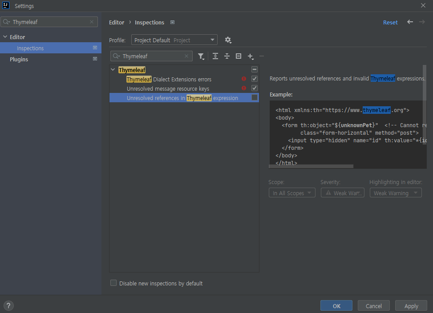Select Unresolved message resource keys row
The image size is (433, 313).
point(184,88)
